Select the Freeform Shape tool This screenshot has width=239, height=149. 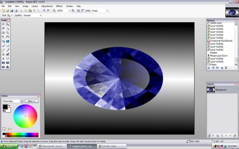click(7, 67)
